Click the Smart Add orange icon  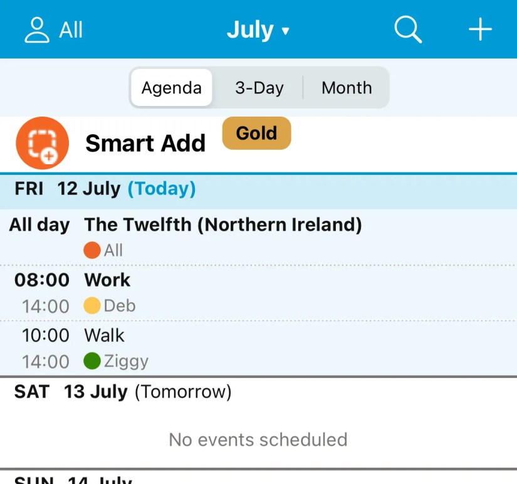tap(42, 143)
